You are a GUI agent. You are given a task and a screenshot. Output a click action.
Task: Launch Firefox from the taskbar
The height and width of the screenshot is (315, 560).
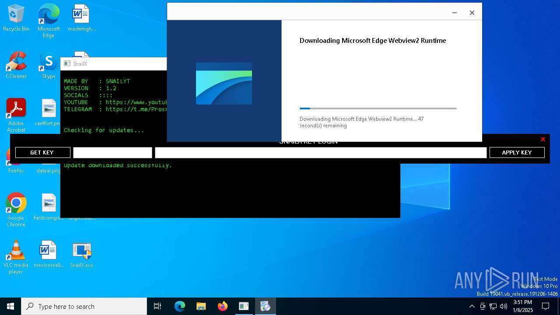point(222,306)
